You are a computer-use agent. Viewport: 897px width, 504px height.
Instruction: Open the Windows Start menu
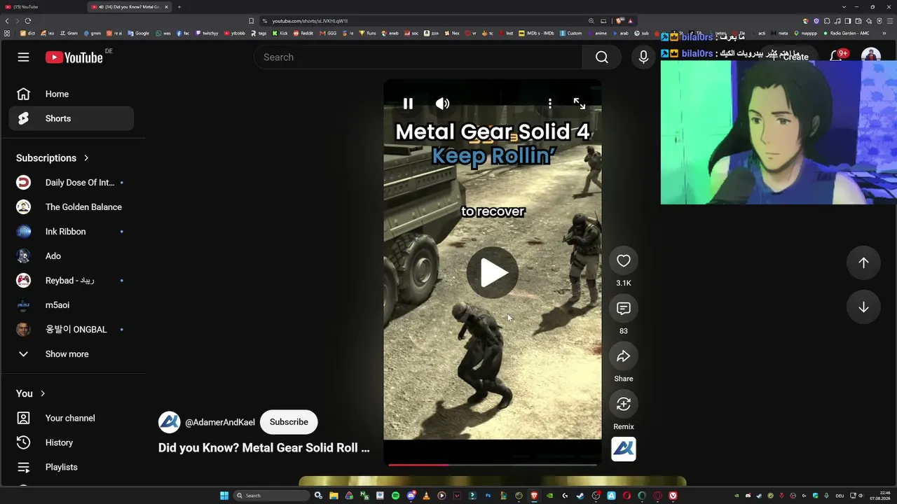(224, 496)
